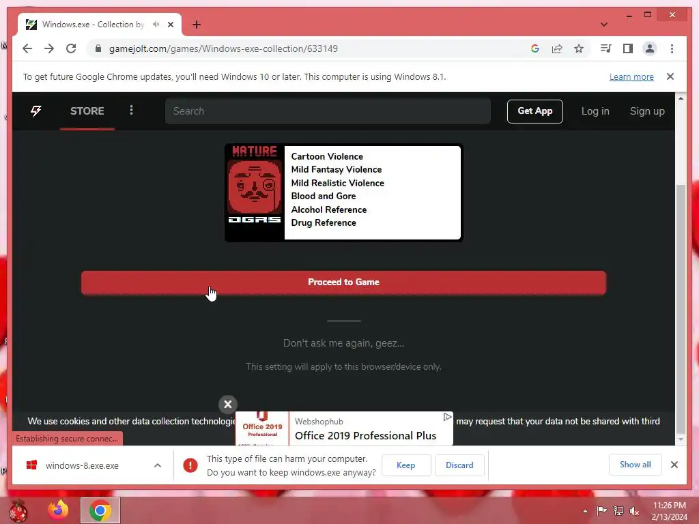
Task: Open the tab search chevron
Action: point(603,25)
